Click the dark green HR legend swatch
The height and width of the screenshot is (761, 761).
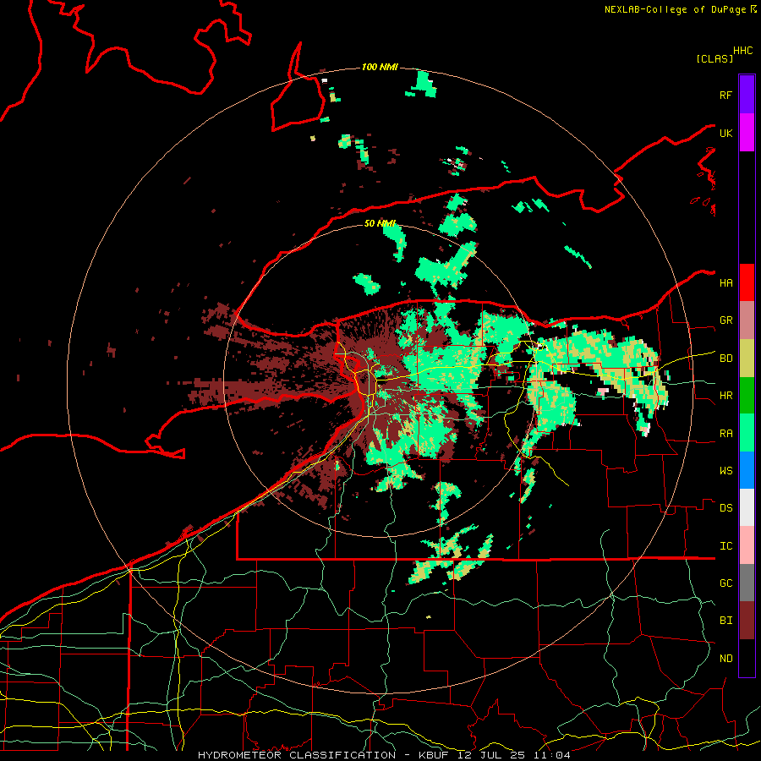coord(747,396)
